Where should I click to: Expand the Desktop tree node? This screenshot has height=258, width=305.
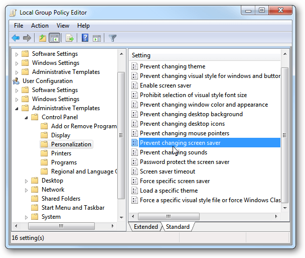tap(26, 181)
